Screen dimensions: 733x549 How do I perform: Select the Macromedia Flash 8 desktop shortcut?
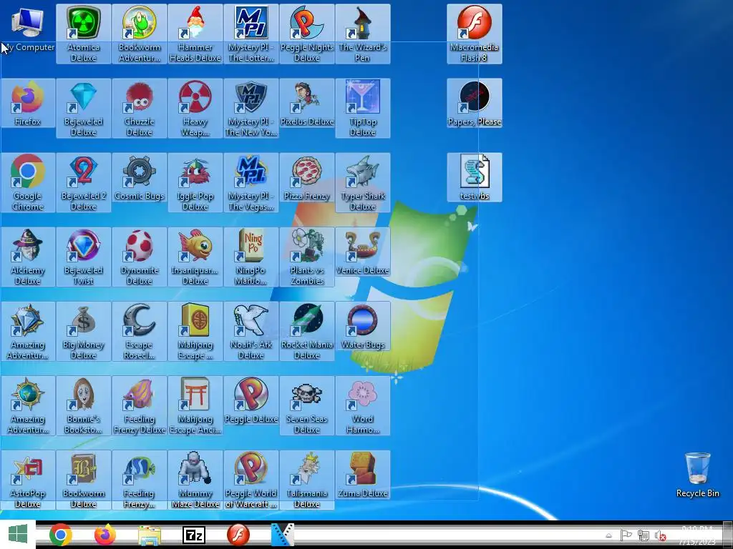[475, 34]
